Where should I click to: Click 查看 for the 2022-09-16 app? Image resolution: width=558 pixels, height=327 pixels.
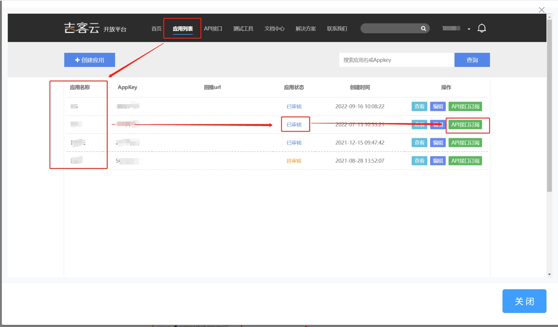coord(419,106)
